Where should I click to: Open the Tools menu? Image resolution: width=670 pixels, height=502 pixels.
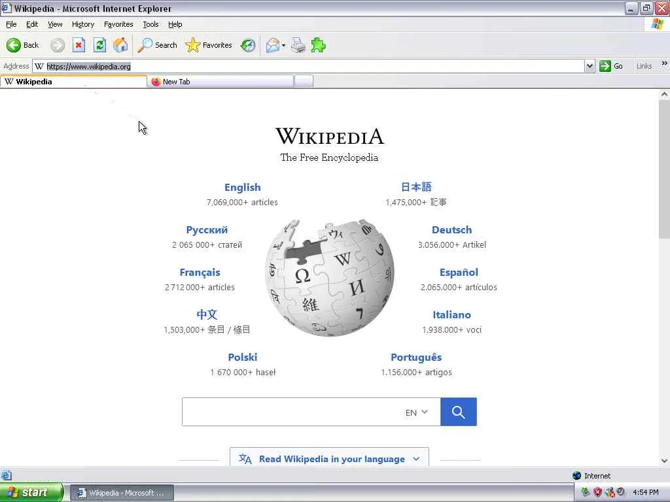click(150, 24)
